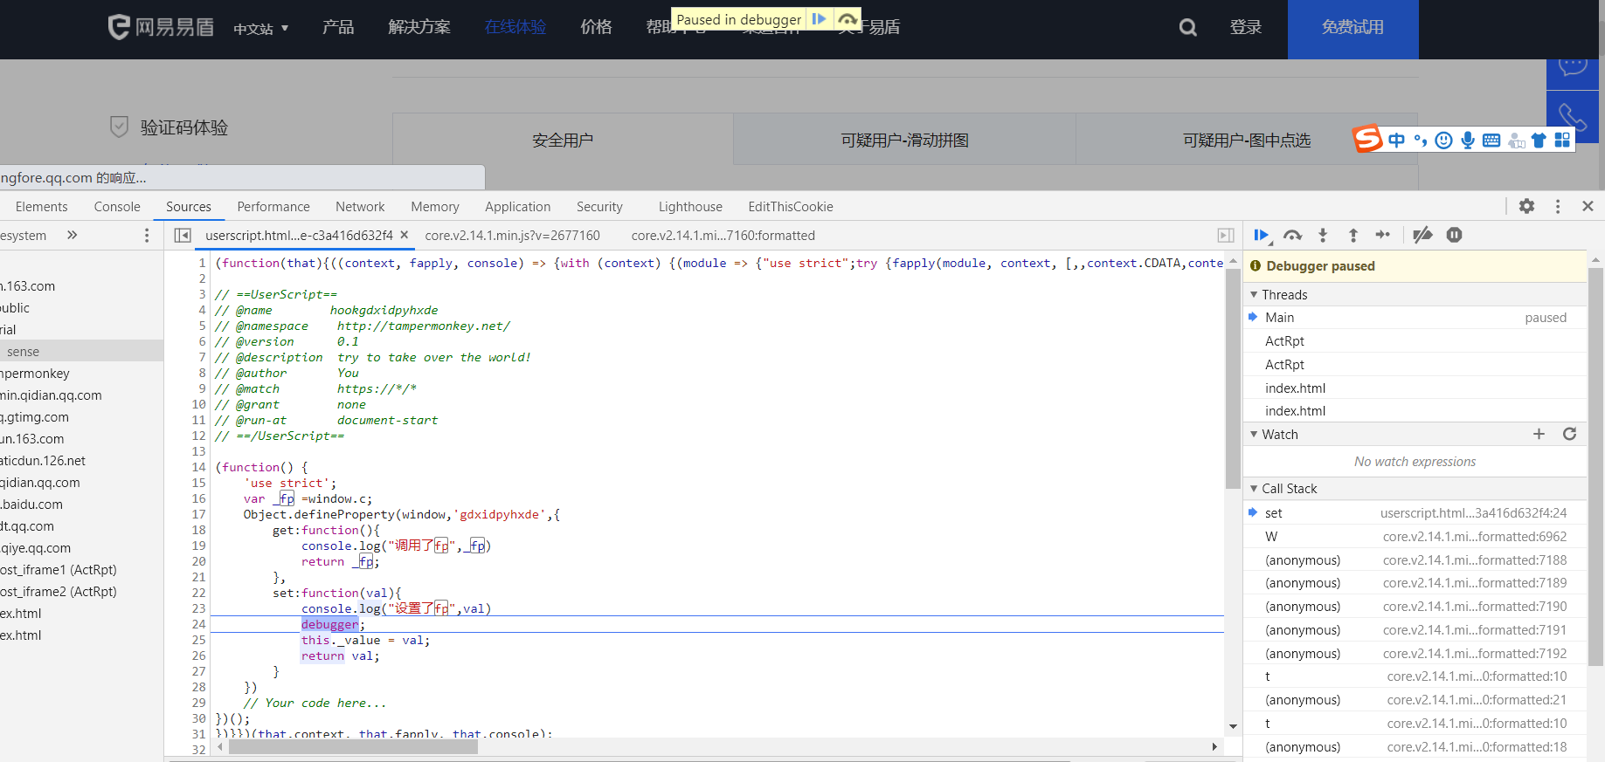Close the userscript.html file tab
This screenshot has width=1605, height=762.
(x=405, y=235)
